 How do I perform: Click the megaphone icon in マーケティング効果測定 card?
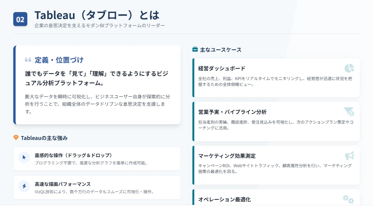coord(350,156)
